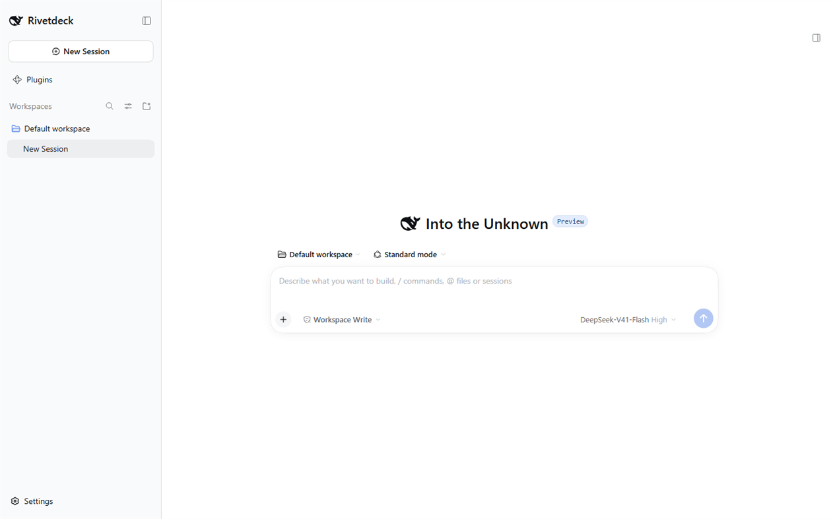Open Settings at sidebar bottom
The height and width of the screenshot is (519, 831).
tap(32, 501)
